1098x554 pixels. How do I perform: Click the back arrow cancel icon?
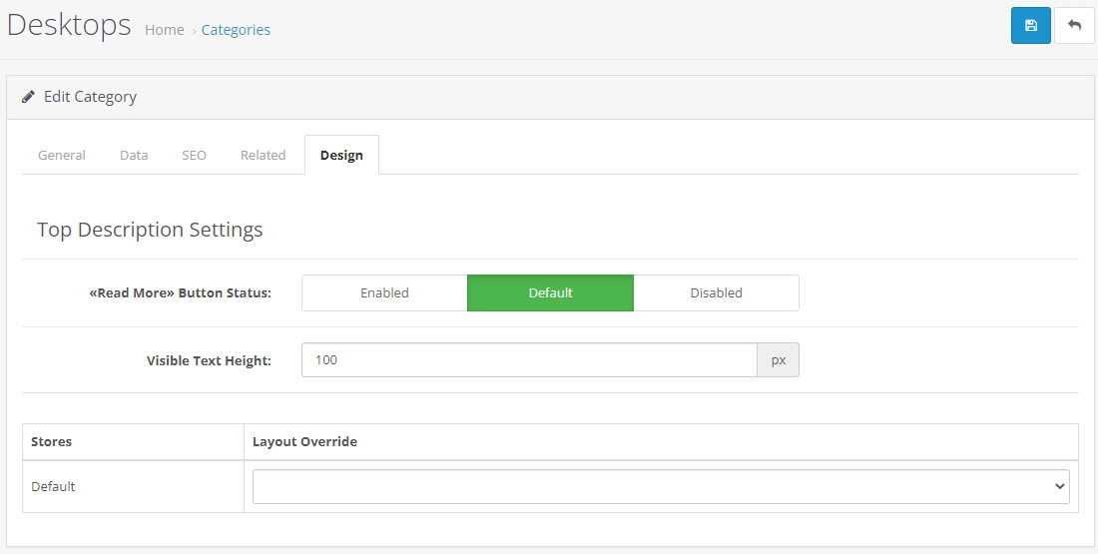pos(1074,26)
